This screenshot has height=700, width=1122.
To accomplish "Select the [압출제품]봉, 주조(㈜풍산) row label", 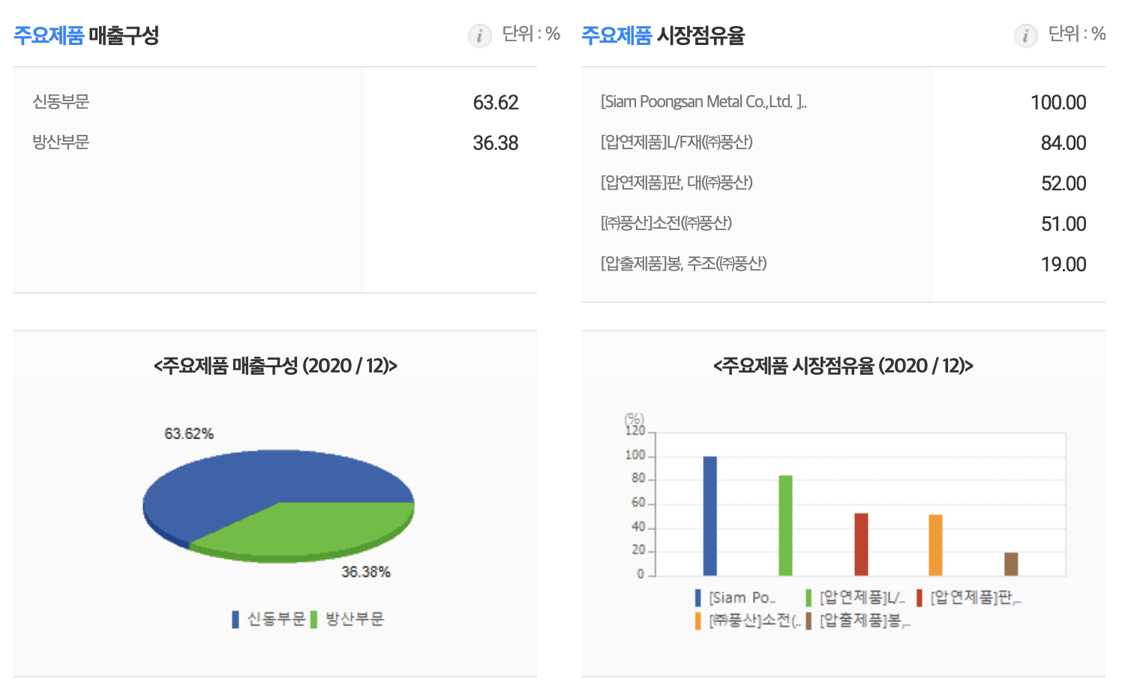I will (x=683, y=264).
